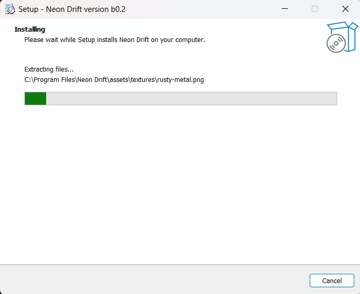The image size is (360, 294).
Task: Click the separator line above the footer
Action: pyautogui.click(x=180, y=265)
